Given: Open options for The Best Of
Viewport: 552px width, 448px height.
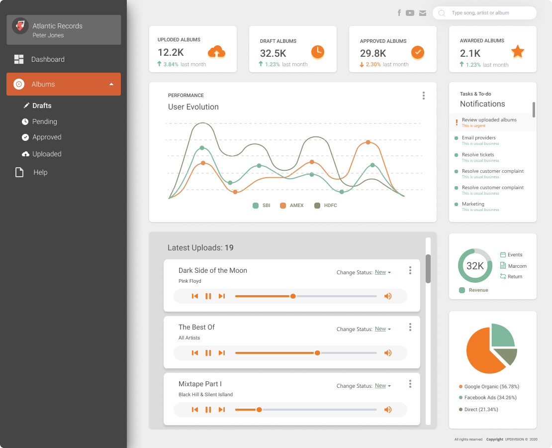Looking at the screenshot, I should pyautogui.click(x=410, y=327).
